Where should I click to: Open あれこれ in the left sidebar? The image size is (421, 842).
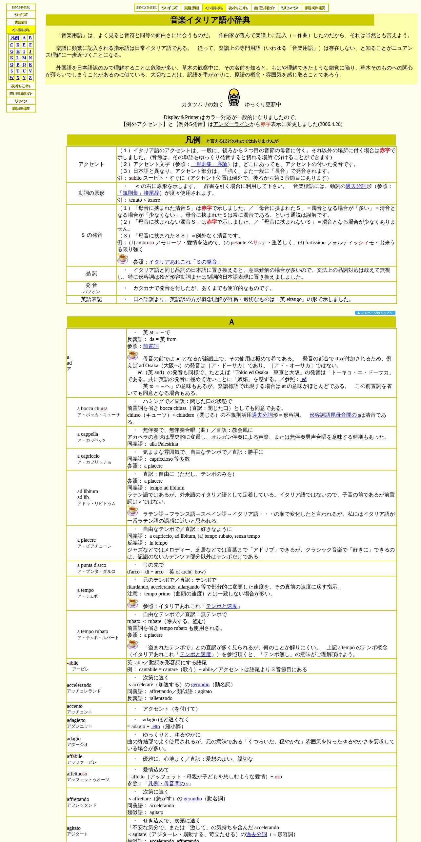21,86
